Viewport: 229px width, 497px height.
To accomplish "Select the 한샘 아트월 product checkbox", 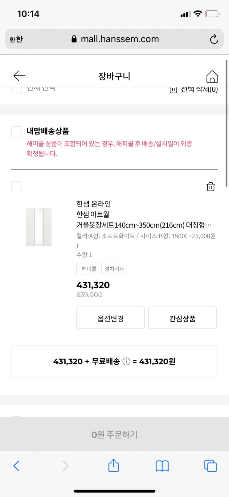I will 17,187.
